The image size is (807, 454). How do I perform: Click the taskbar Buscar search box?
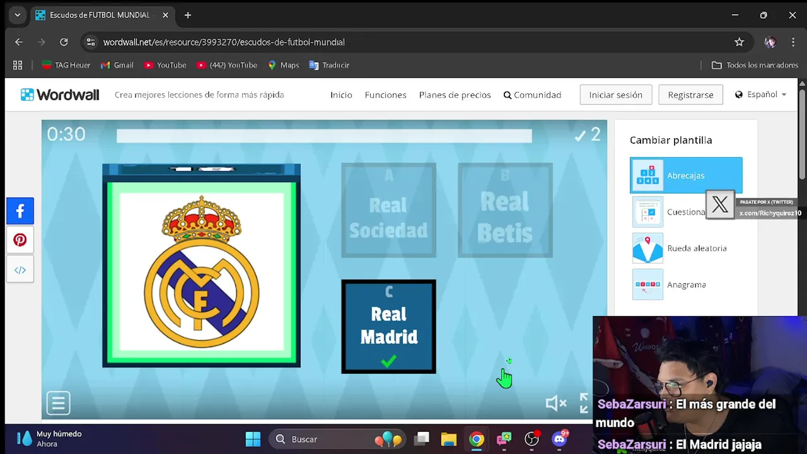click(337, 439)
